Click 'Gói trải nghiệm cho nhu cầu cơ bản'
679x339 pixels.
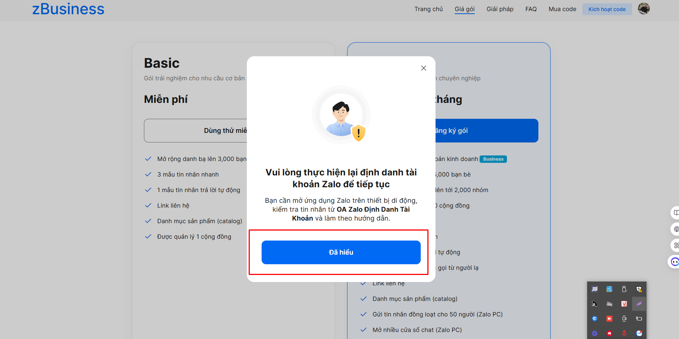pos(194,78)
